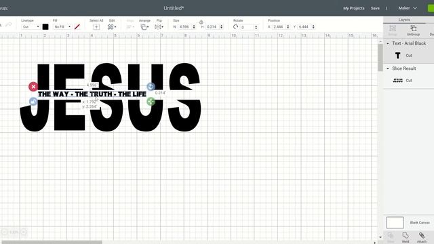Collapse the Text - Arial Black layer group
This screenshot has width=434, height=244.
(x=388, y=43)
